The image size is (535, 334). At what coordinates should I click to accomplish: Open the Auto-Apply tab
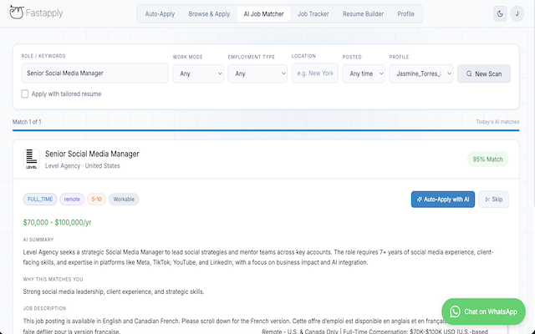[160, 14]
